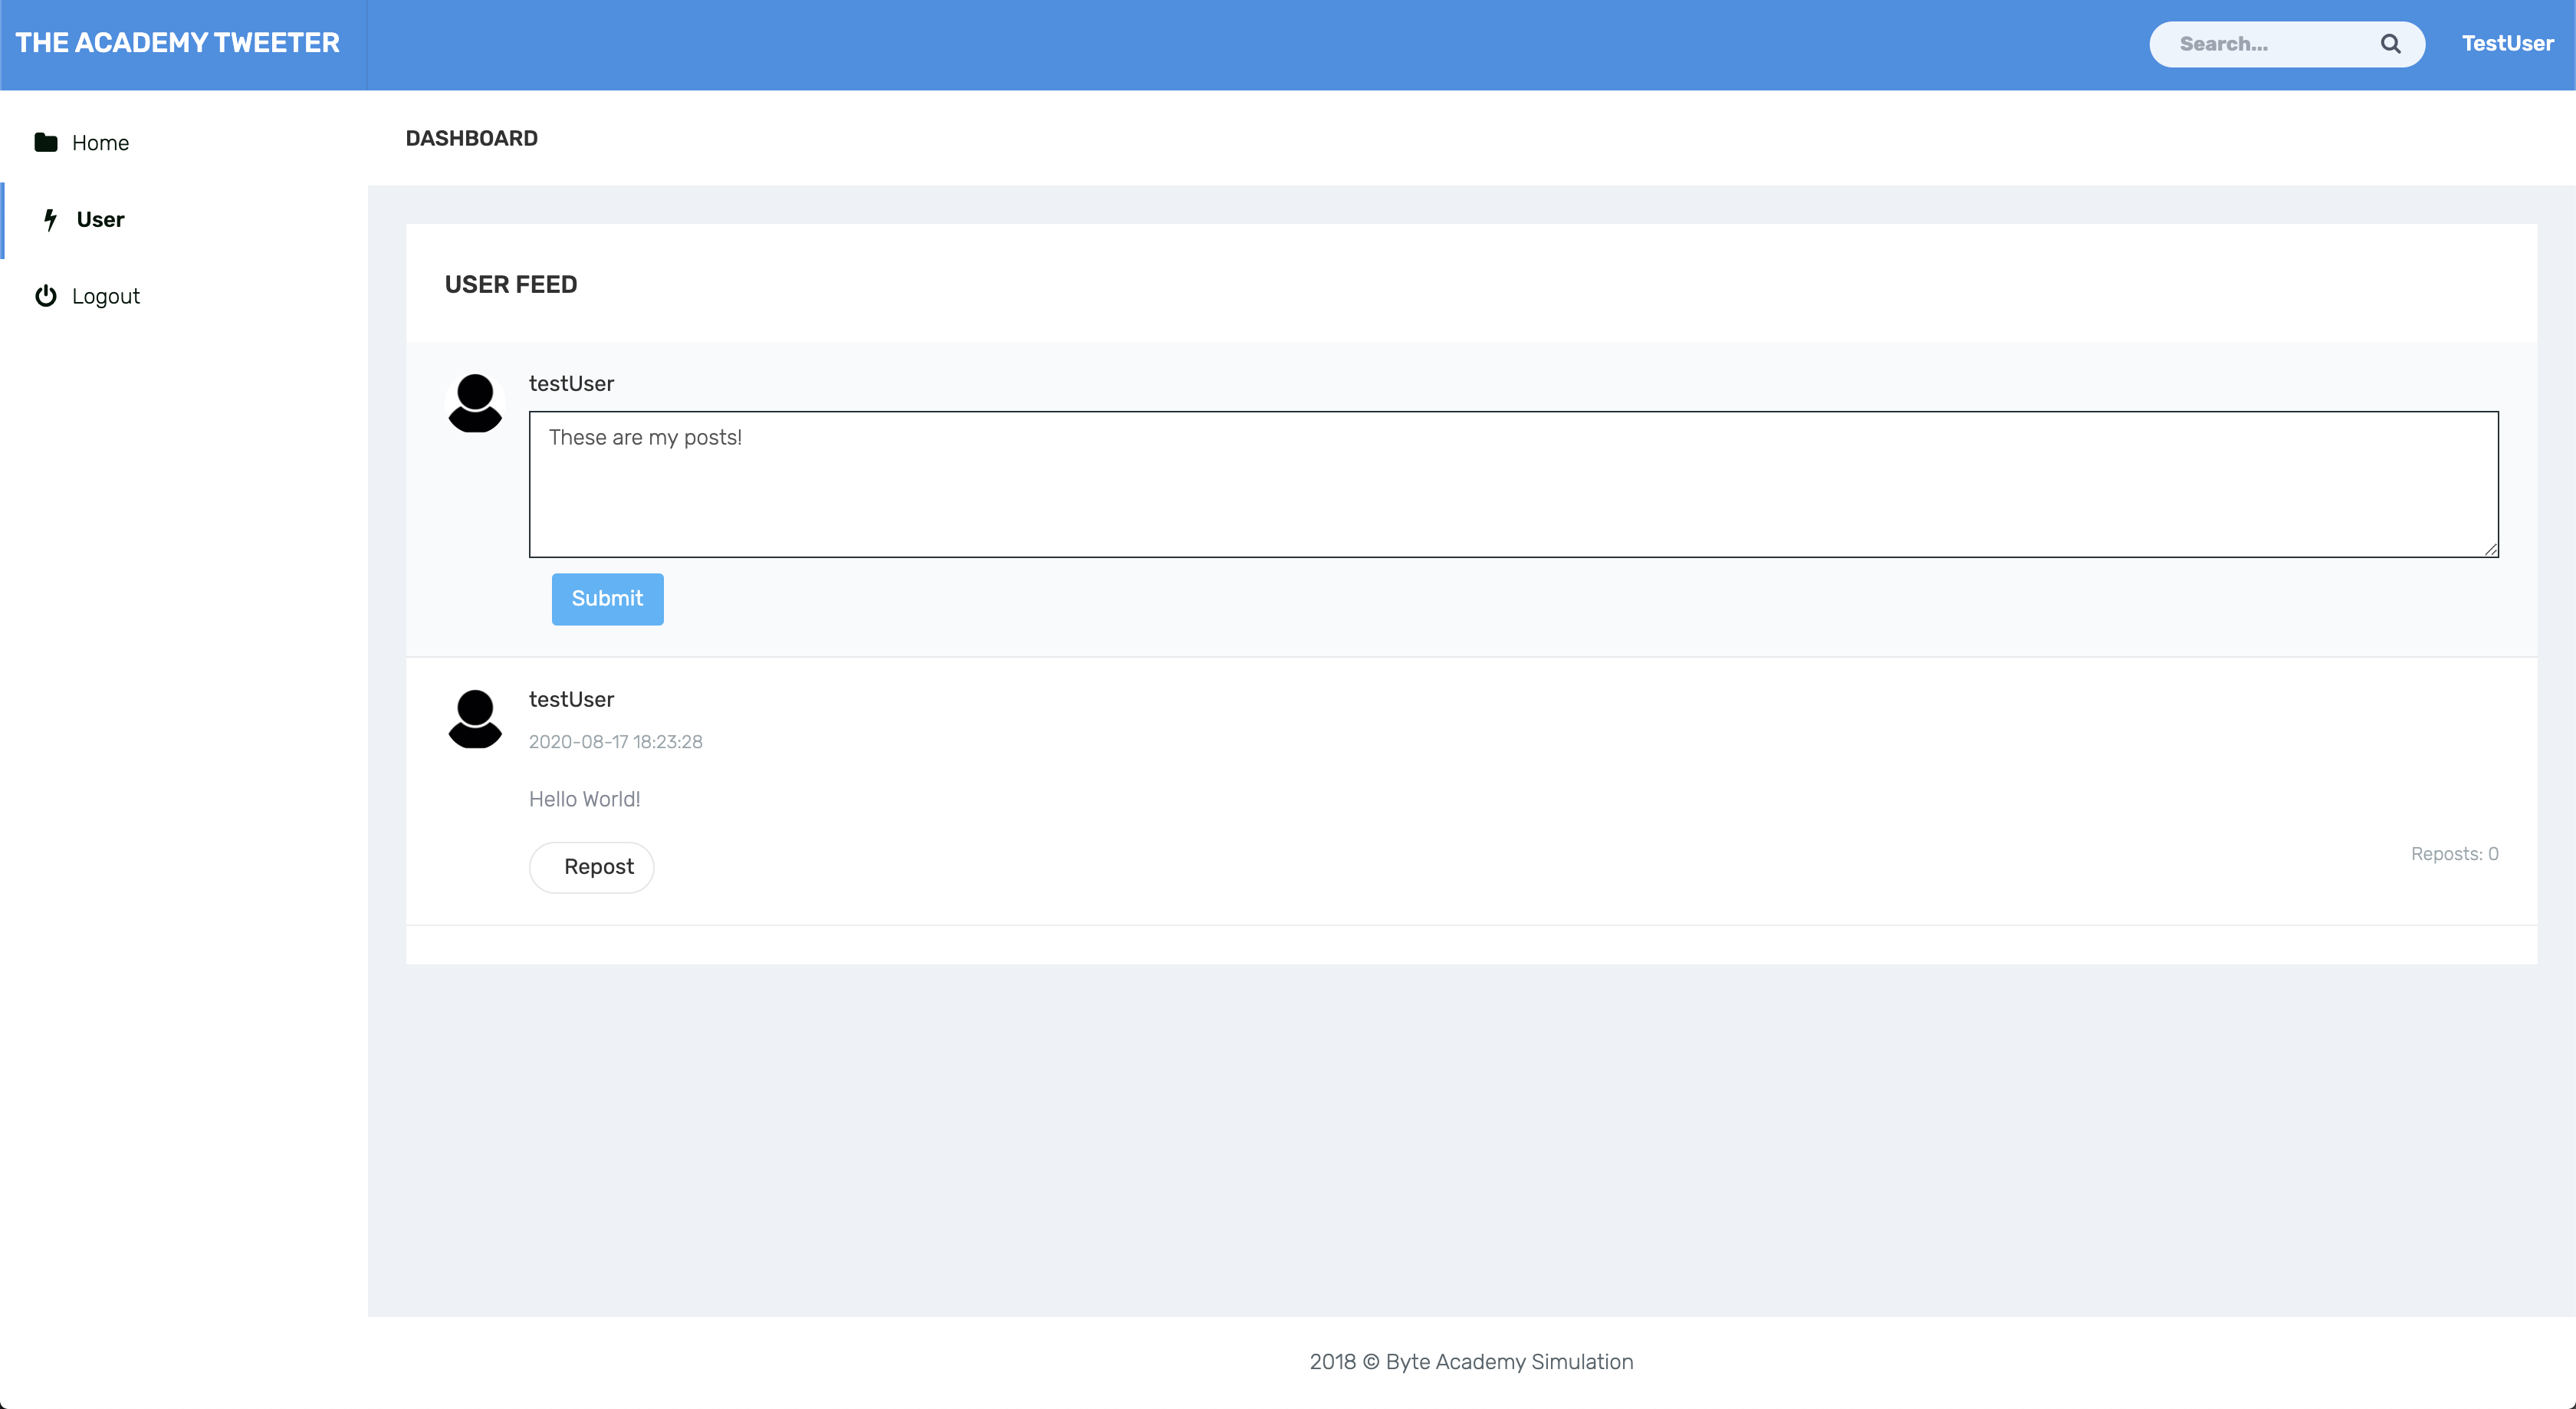Click the magnifying glass search icon
The width and height of the screenshot is (2576, 1409).
click(x=2390, y=44)
